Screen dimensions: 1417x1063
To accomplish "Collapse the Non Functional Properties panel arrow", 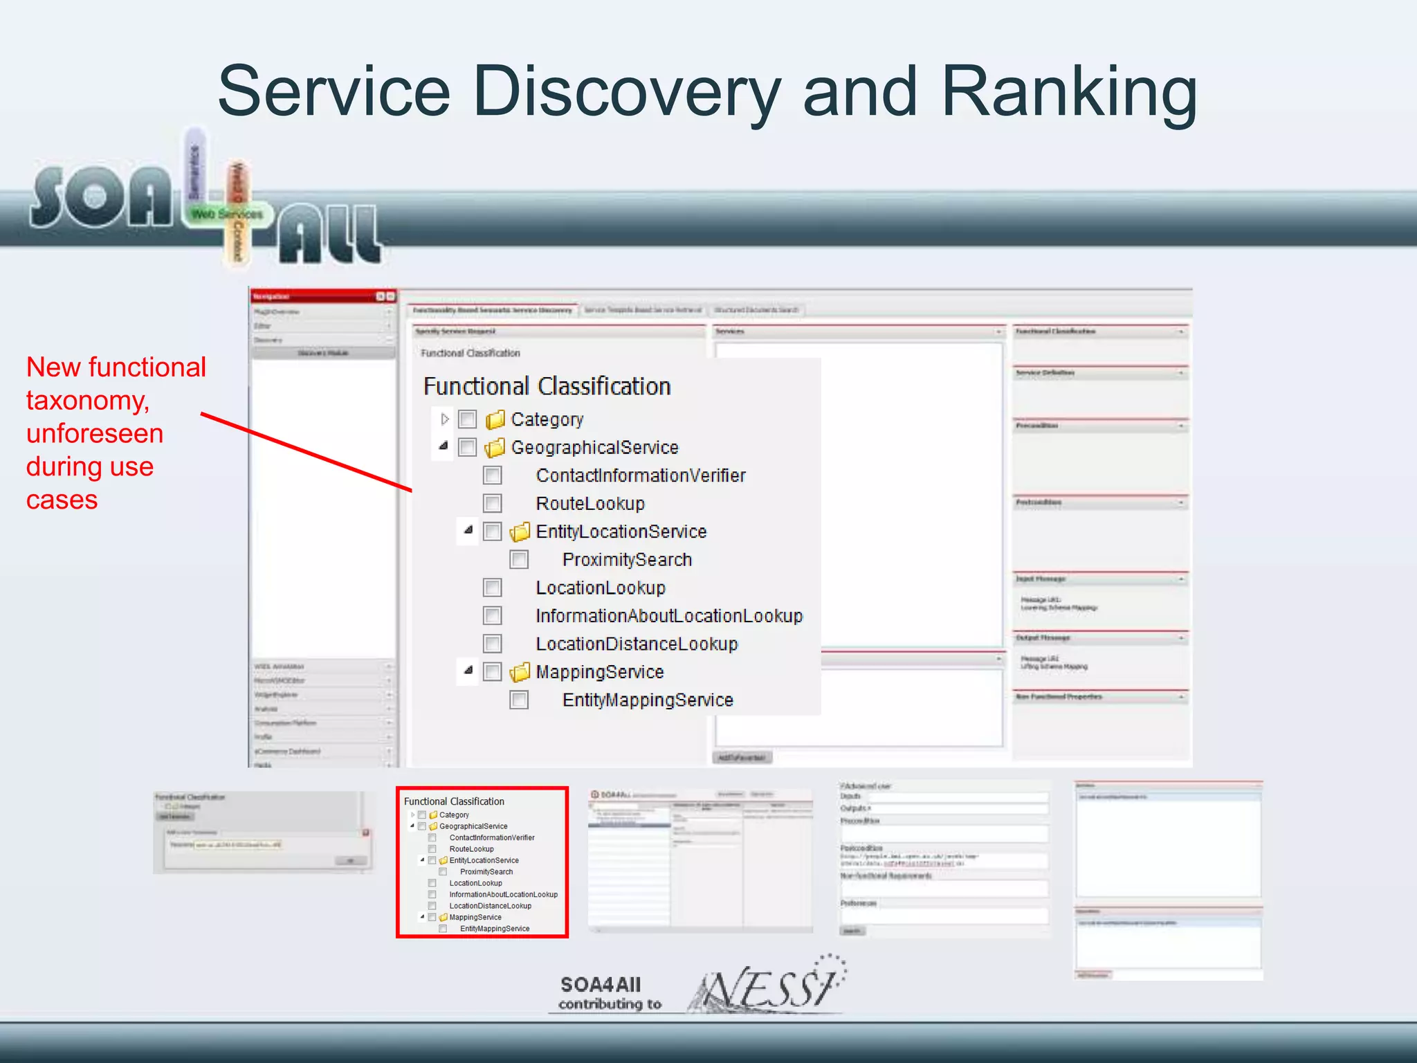I will (1181, 697).
